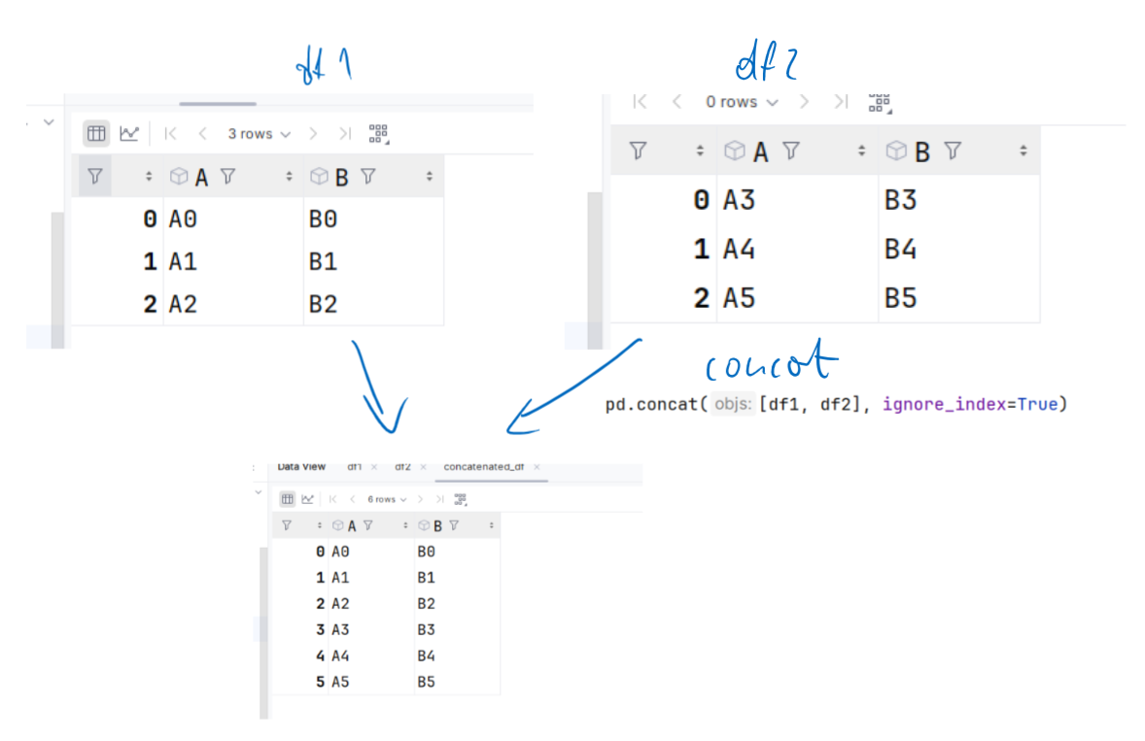The height and width of the screenshot is (741, 1145).
Task: Click cell B4 in the df2 table
Action: pyautogui.click(x=900, y=250)
